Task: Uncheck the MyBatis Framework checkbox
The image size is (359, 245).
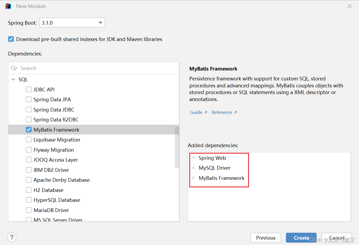Action: [29, 129]
